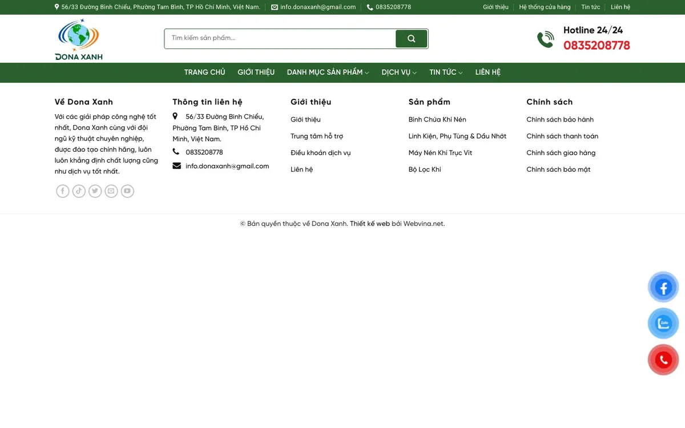Open GIỚI THIỆU in the navigation bar
Viewport: 685px width, 428px height.
point(256,72)
